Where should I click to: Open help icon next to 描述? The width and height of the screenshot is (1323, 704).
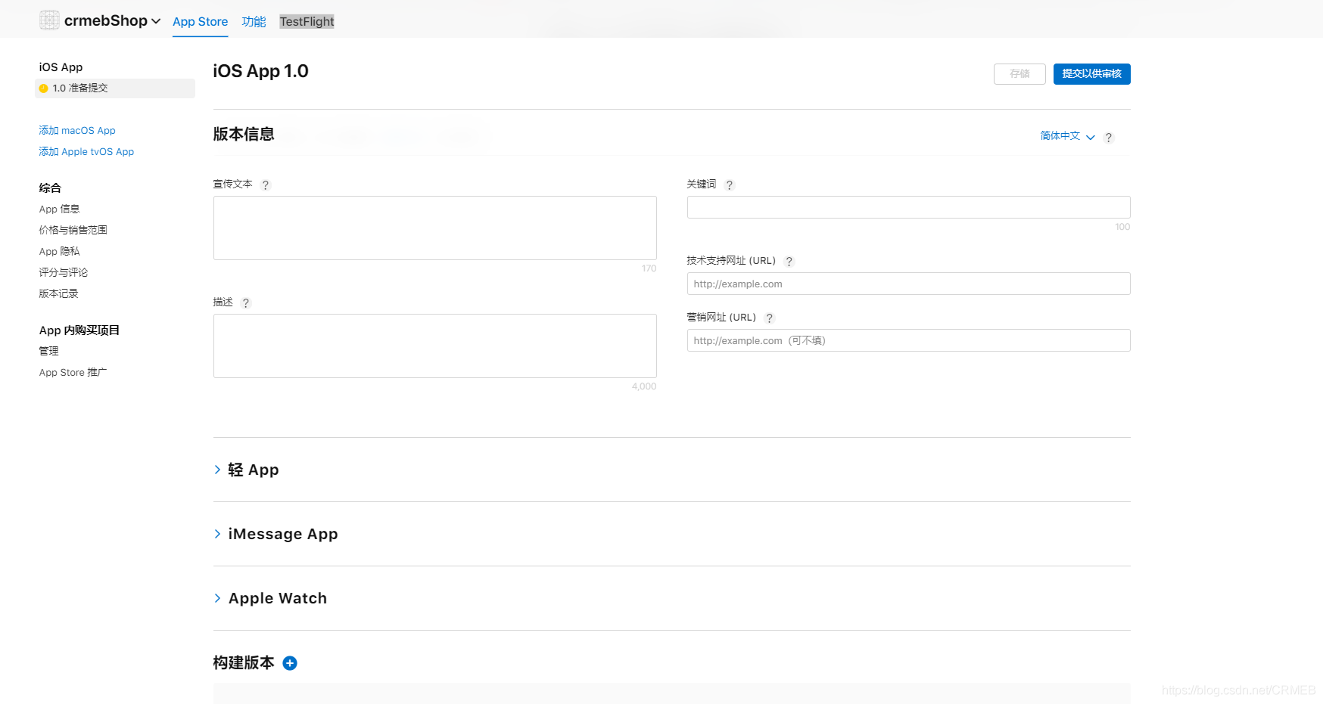coord(246,303)
